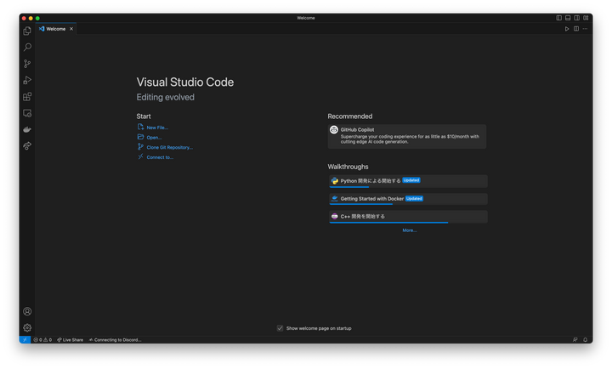Open editor More Actions ellipsis
The image size is (612, 369).
[x=585, y=29]
